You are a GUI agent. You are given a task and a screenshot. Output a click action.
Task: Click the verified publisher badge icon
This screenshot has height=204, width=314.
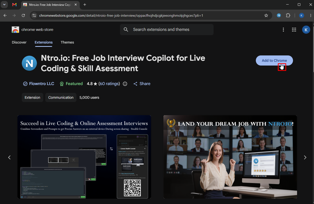pyautogui.click(x=25, y=84)
